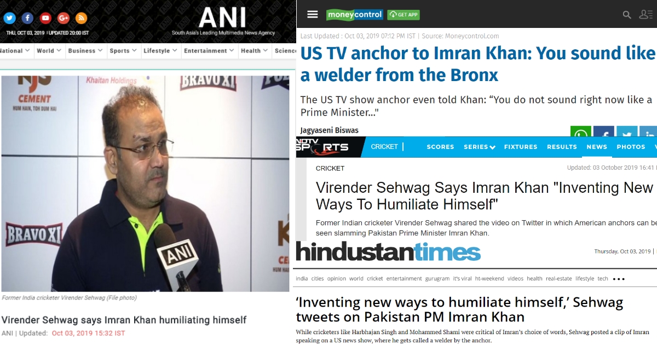Share article via WhatsApp icon

coord(581,132)
